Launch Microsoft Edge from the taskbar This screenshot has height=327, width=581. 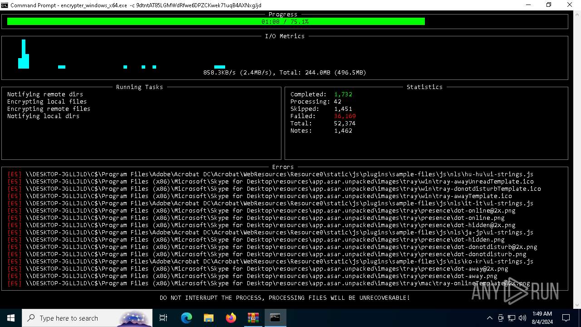click(187, 318)
